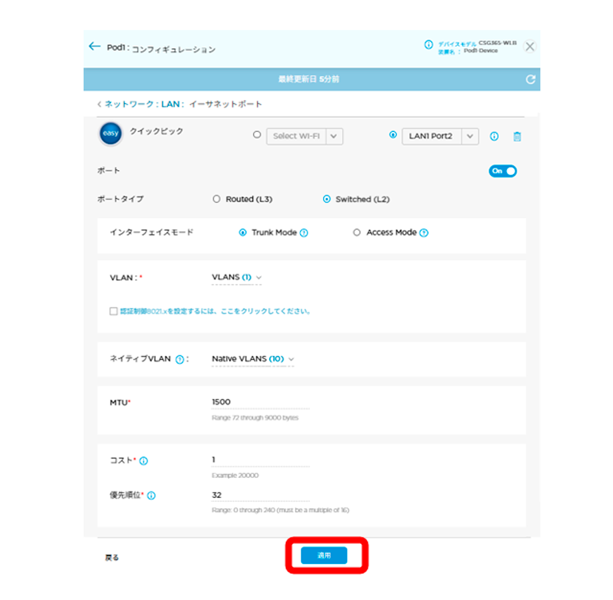Click the device model info icon
This screenshot has height=600, width=613.
pos(428,45)
